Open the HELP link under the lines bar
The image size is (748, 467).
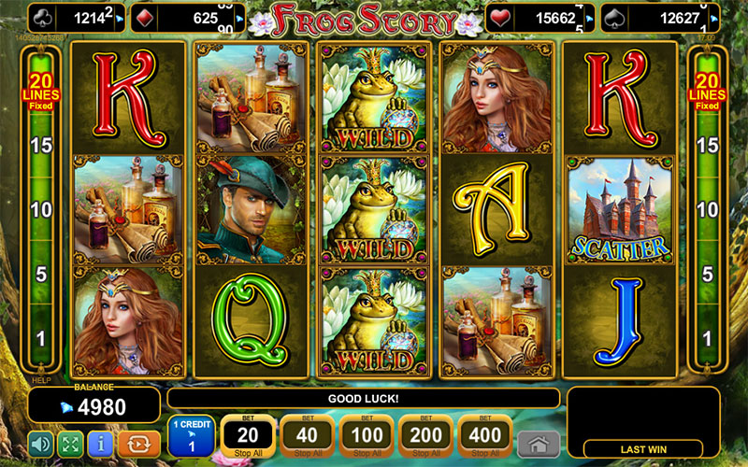pos(41,380)
